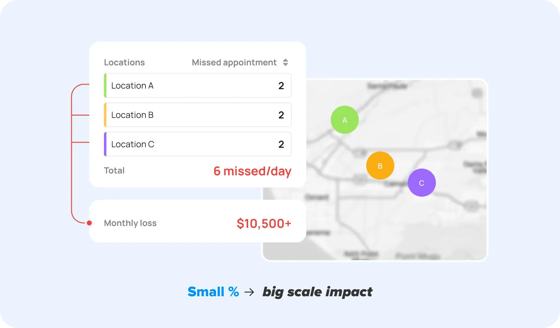Click the arrow after Small %
Image resolution: width=560 pixels, height=328 pixels.
(x=249, y=292)
